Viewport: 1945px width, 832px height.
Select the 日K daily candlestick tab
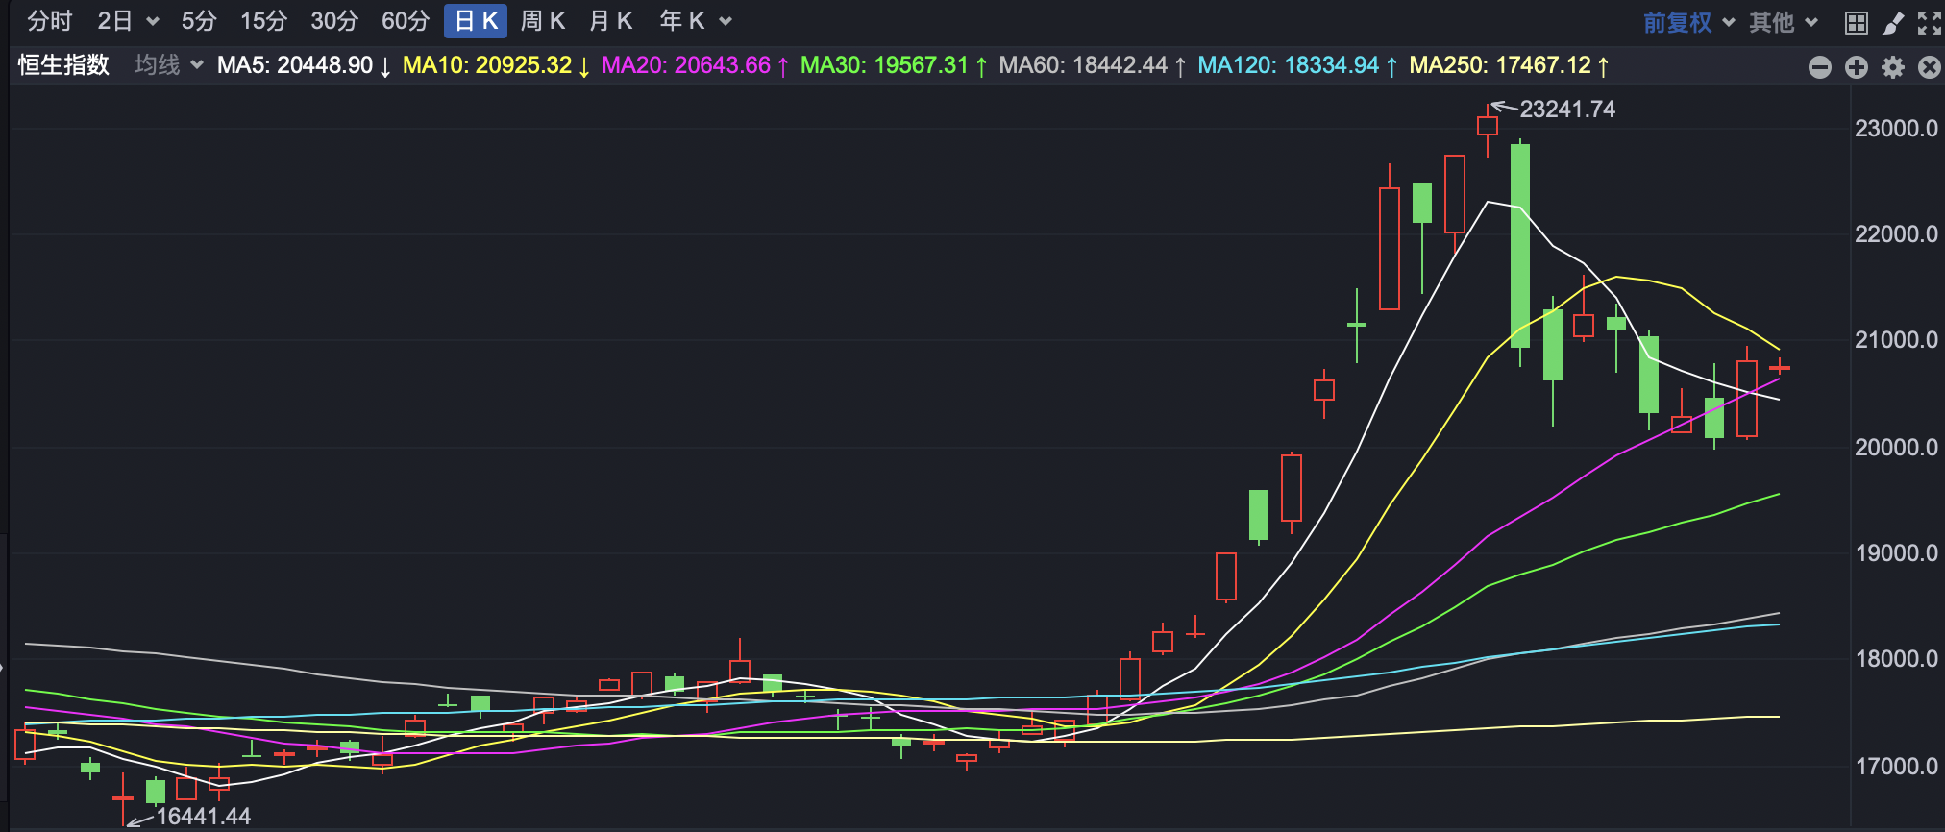(x=476, y=21)
